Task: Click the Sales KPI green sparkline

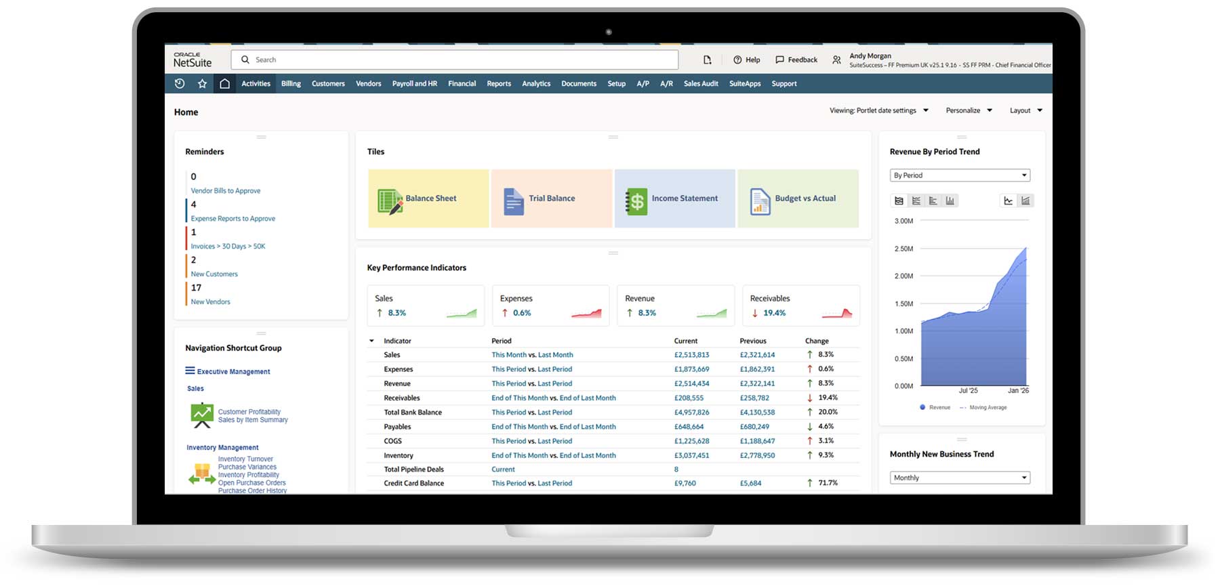Action: coord(462,313)
